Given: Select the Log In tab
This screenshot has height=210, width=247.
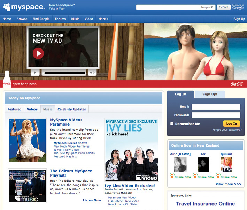Looking at the screenshot, I should (180, 94).
